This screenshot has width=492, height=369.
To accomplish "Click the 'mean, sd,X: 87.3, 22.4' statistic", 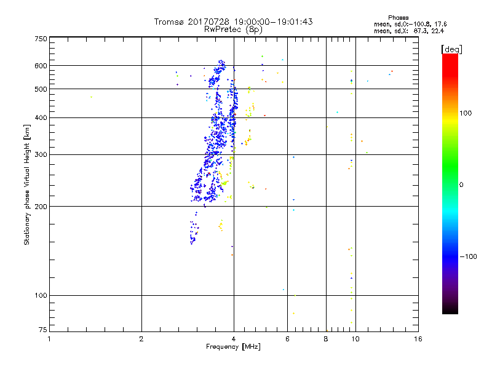I will click(409, 31).
